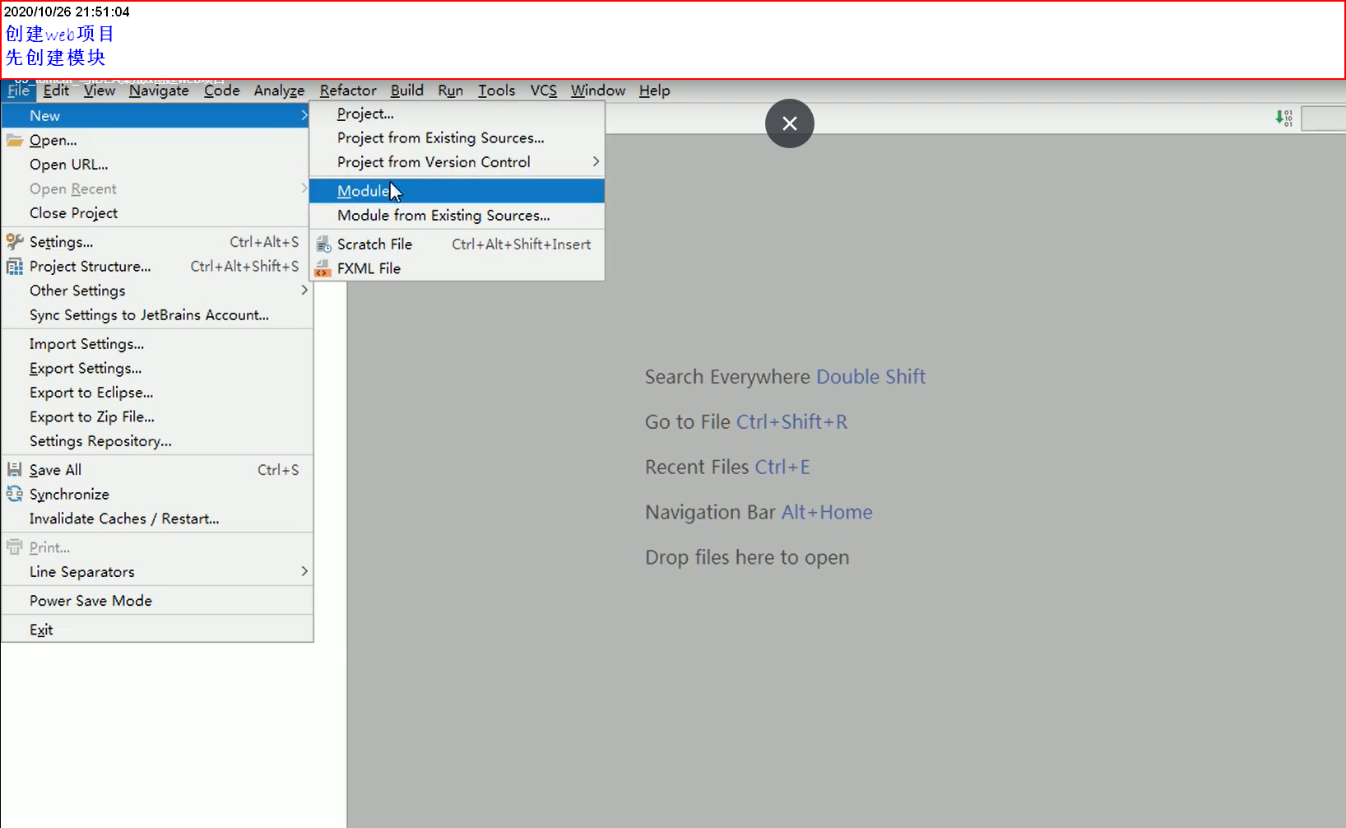
Task: Choose Invalidate Caches / Restart...
Action: pos(157,519)
